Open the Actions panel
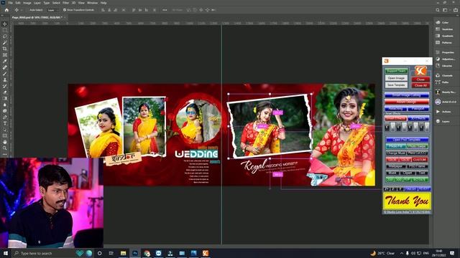The width and height of the screenshot is (460, 258). point(443,112)
